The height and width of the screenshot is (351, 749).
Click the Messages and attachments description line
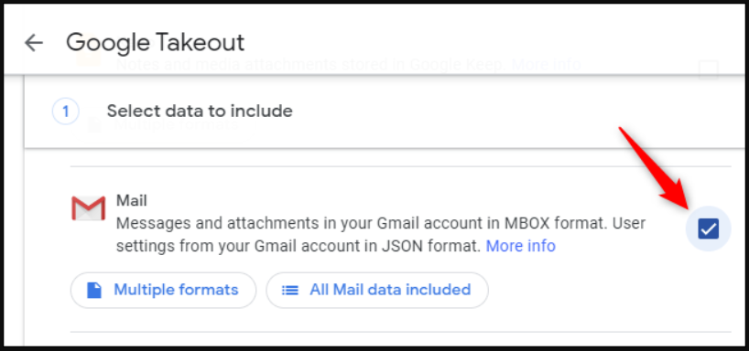381,223
